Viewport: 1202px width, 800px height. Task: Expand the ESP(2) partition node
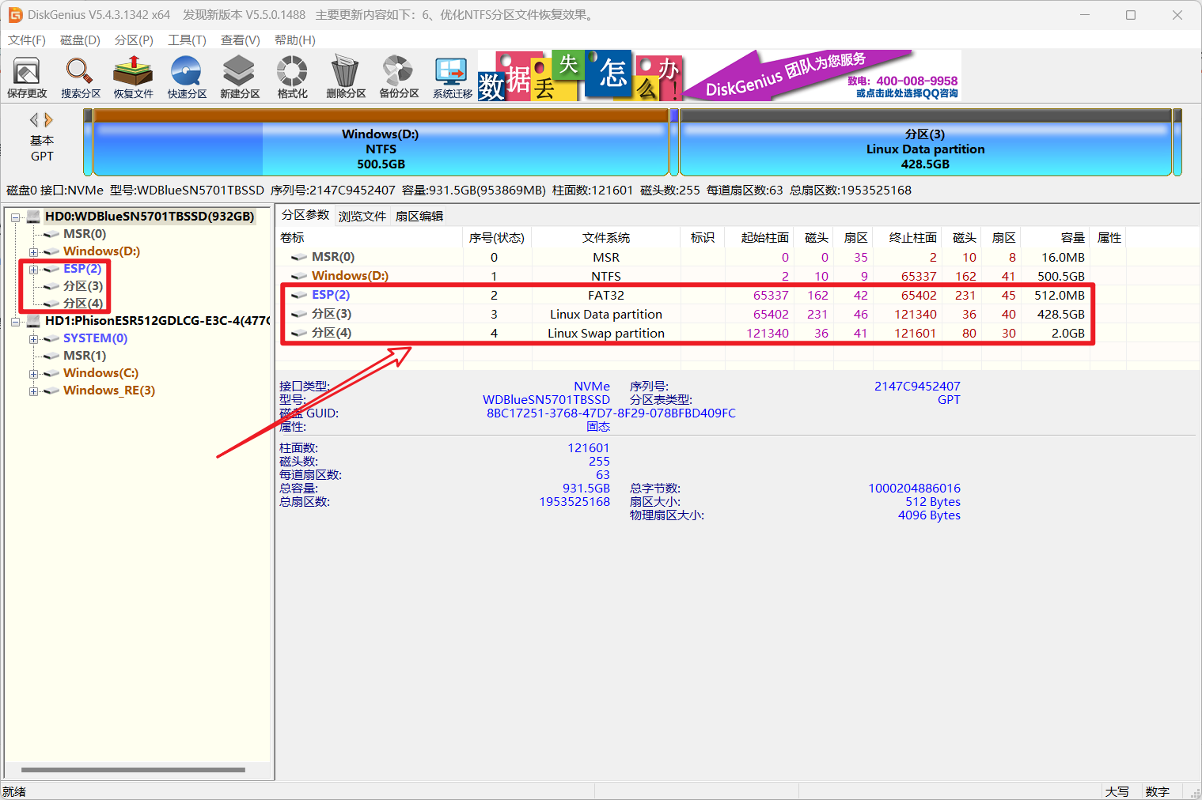click(x=33, y=268)
